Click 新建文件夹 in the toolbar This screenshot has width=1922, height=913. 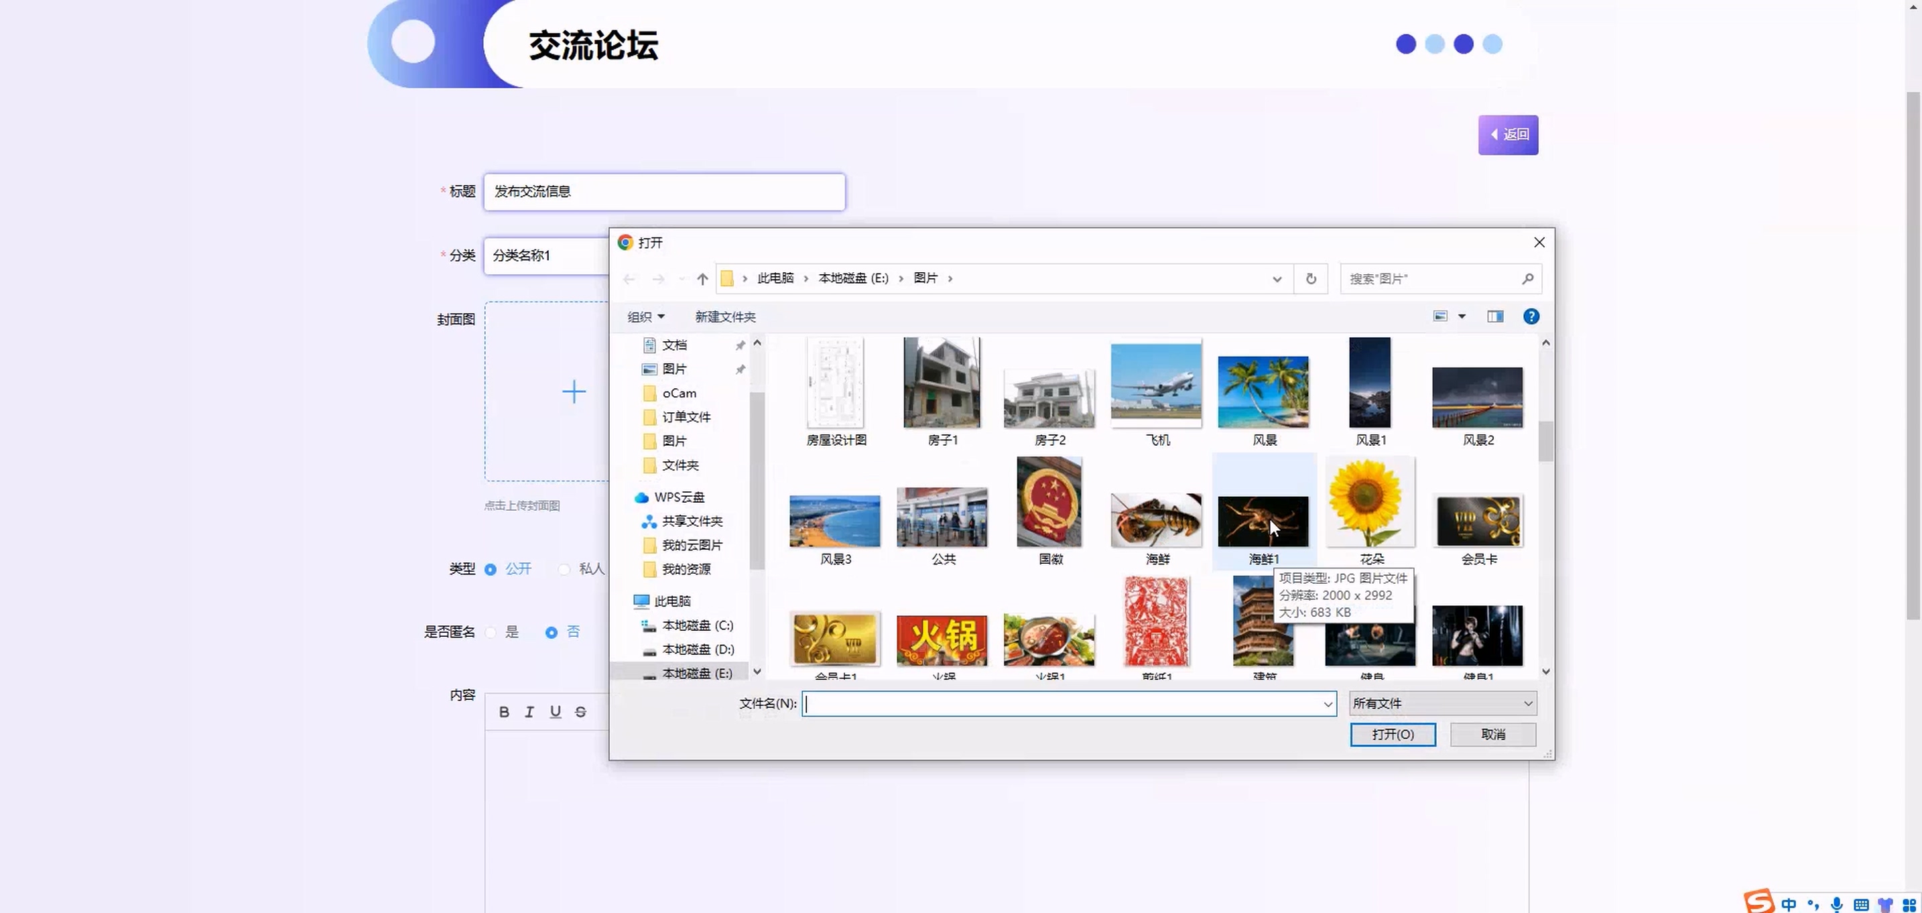point(724,316)
